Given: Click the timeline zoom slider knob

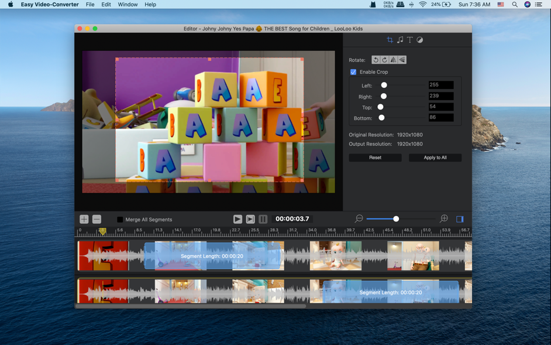Looking at the screenshot, I should 396,219.
